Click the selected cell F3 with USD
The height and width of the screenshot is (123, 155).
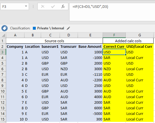pyautogui.click(x=114, y=52)
